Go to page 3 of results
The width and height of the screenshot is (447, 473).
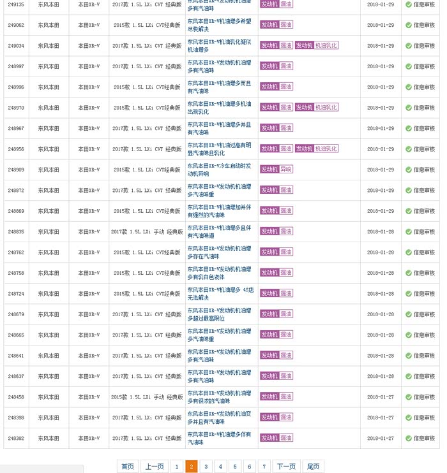click(206, 467)
